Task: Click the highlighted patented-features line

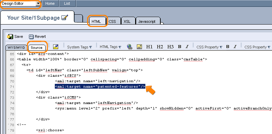Action: click(100, 86)
